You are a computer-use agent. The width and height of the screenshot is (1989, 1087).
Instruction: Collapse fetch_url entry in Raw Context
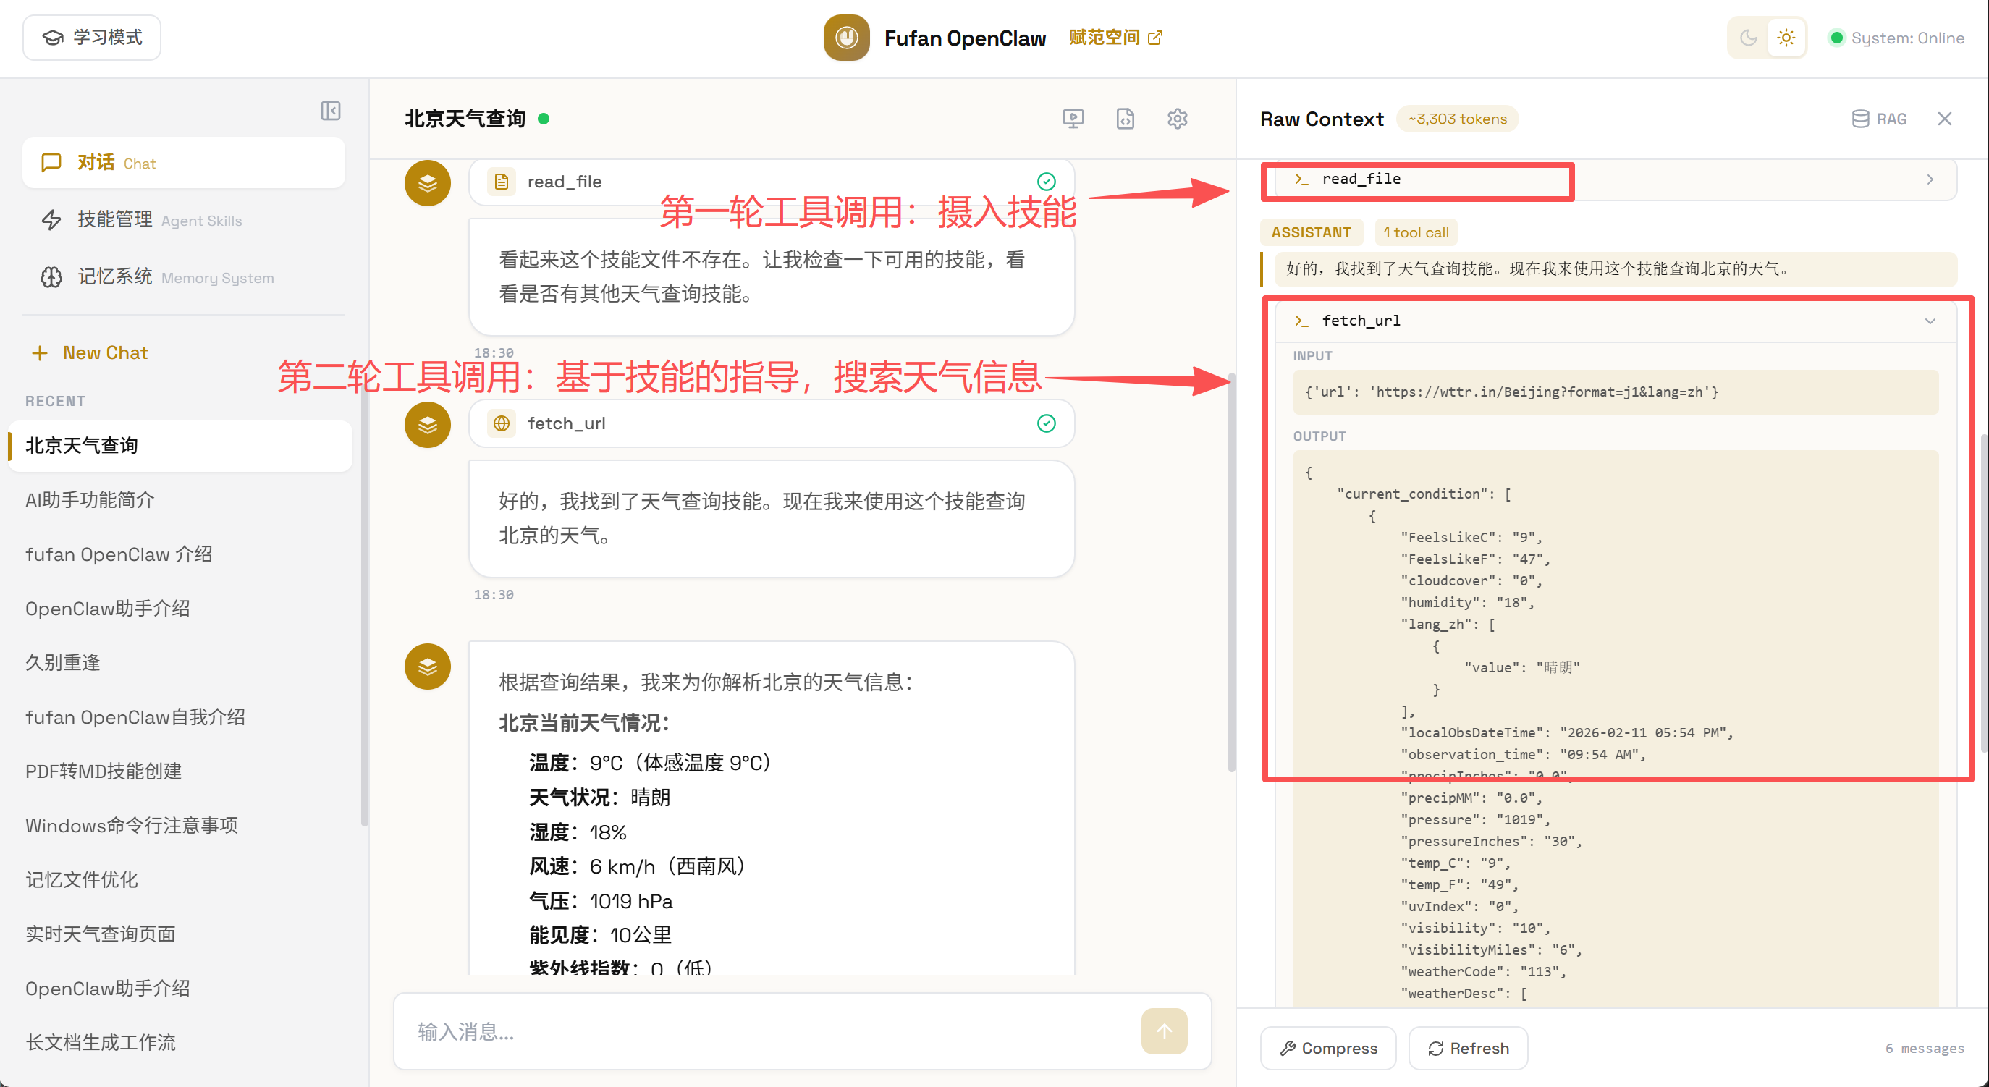click(x=1615, y=321)
